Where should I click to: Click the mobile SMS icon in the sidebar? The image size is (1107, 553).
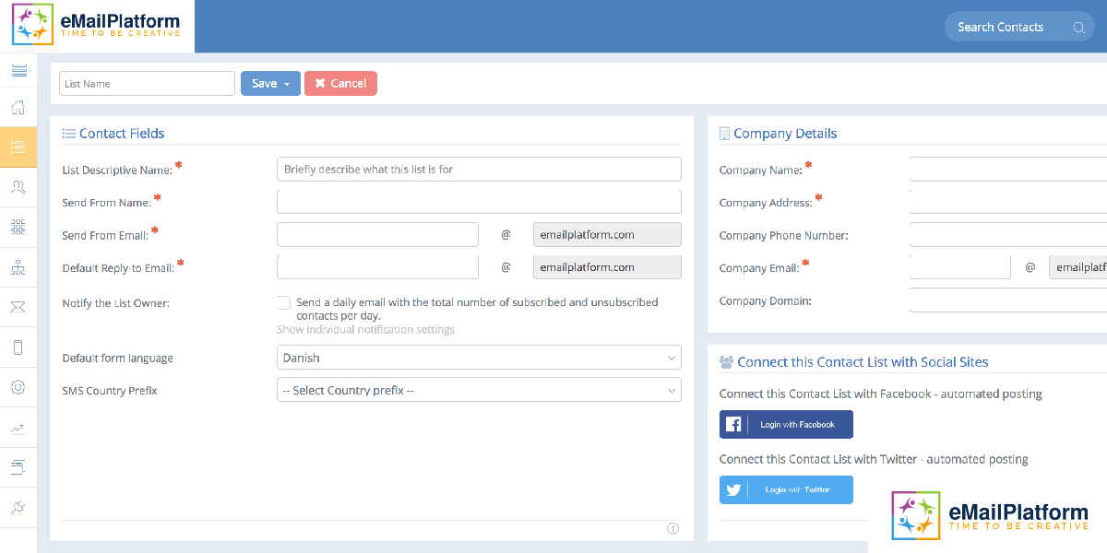coord(18,347)
